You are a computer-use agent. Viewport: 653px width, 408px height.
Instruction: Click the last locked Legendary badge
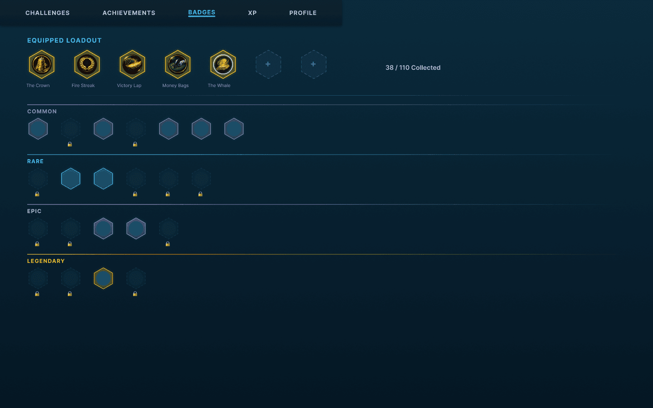[136, 278]
